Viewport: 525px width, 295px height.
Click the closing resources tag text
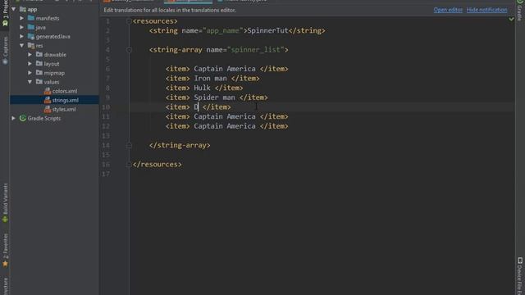pyautogui.click(x=157, y=164)
